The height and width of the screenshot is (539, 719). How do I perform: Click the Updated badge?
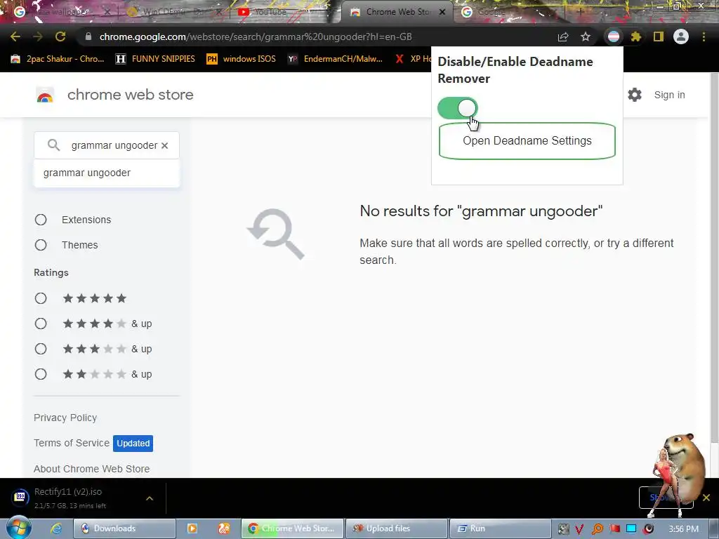click(x=133, y=444)
